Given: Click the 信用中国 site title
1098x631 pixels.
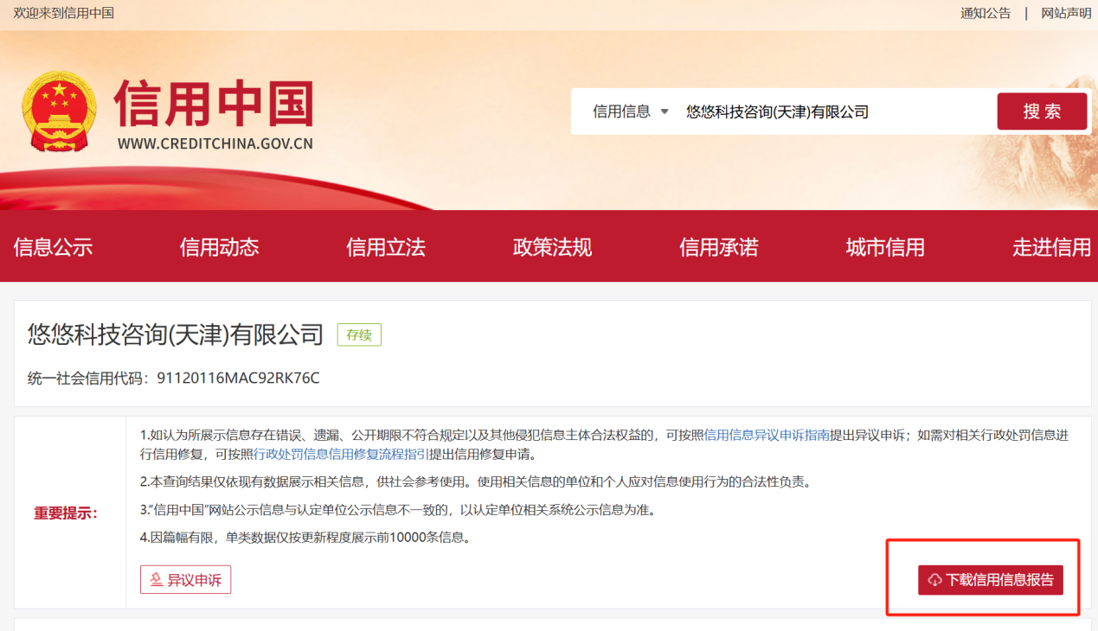Looking at the screenshot, I should [213, 104].
